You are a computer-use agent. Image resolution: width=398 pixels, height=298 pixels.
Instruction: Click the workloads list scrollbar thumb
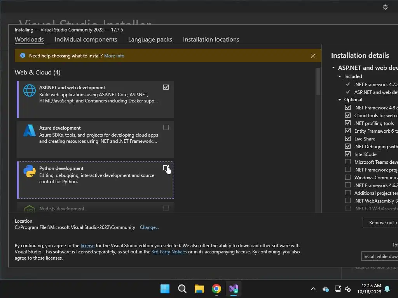[318, 81]
